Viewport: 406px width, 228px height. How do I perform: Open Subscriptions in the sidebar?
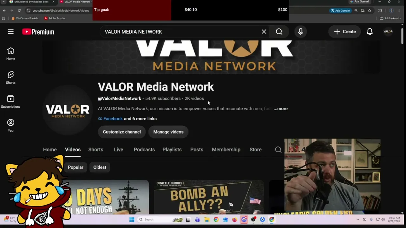(x=10, y=102)
